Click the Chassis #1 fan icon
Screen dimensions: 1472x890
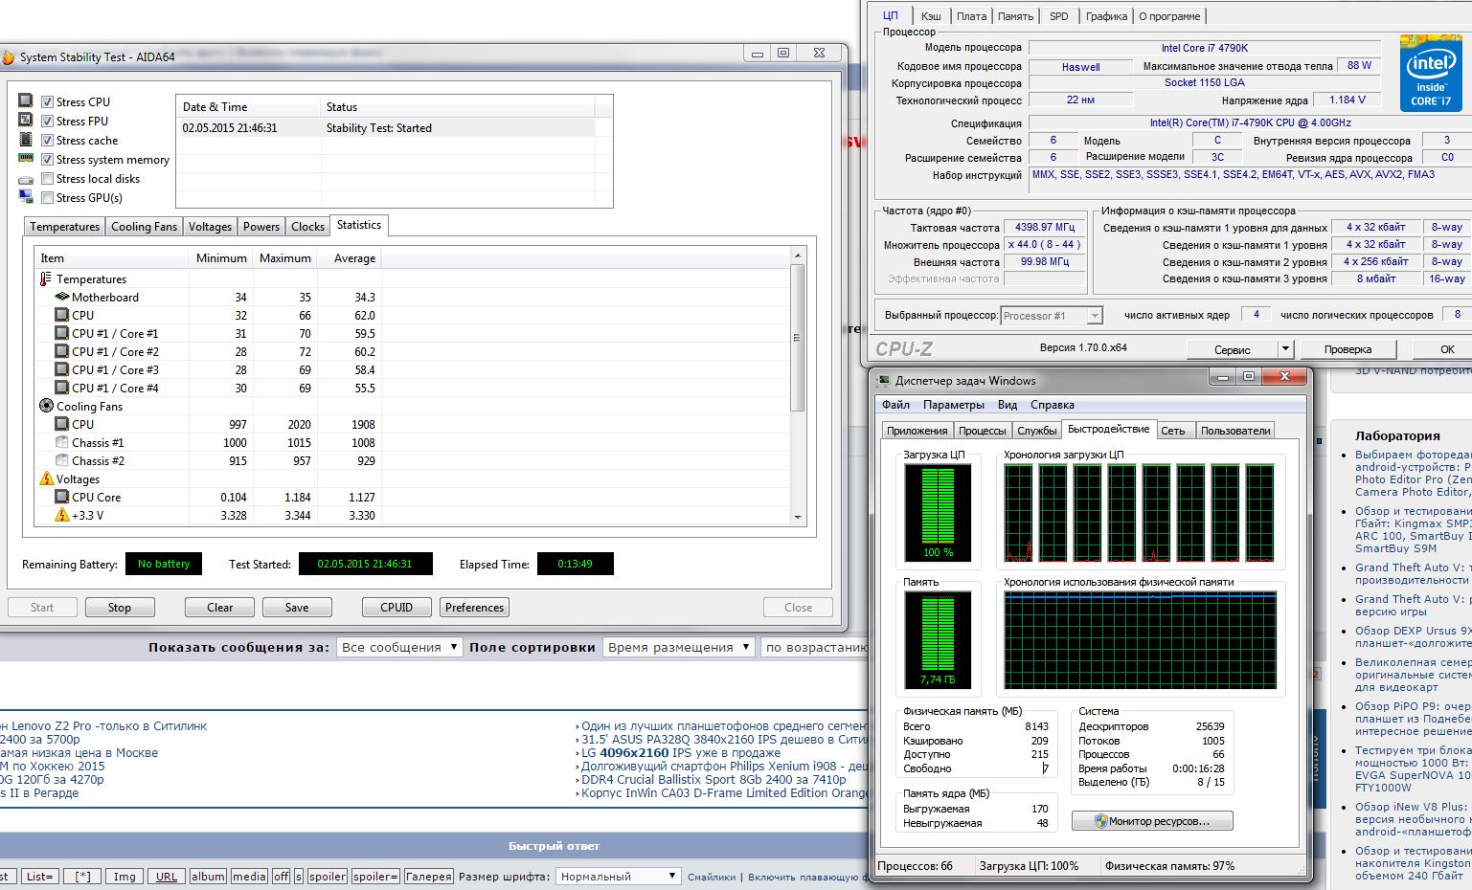[x=62, y=442]
